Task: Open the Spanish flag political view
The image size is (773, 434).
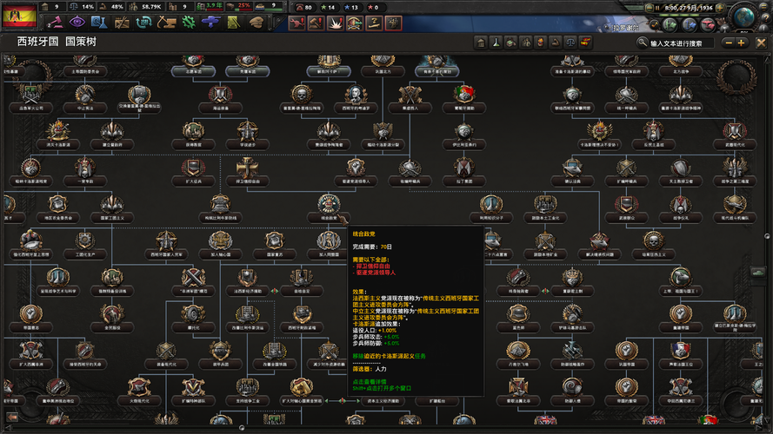Action: [20, 16]
